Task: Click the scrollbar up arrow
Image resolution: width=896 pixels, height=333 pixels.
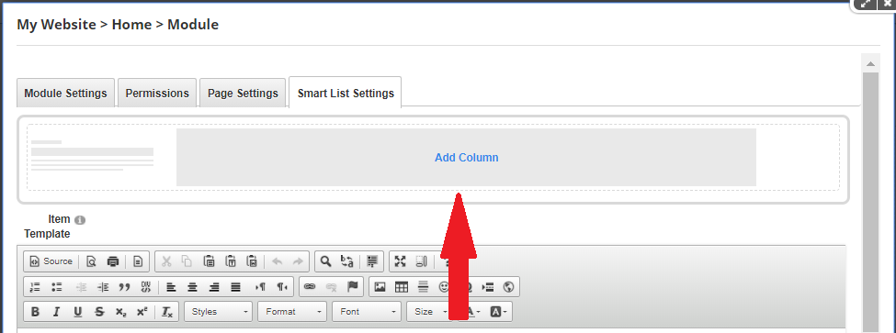Action: pyautogui.click(x=870, y=63)
